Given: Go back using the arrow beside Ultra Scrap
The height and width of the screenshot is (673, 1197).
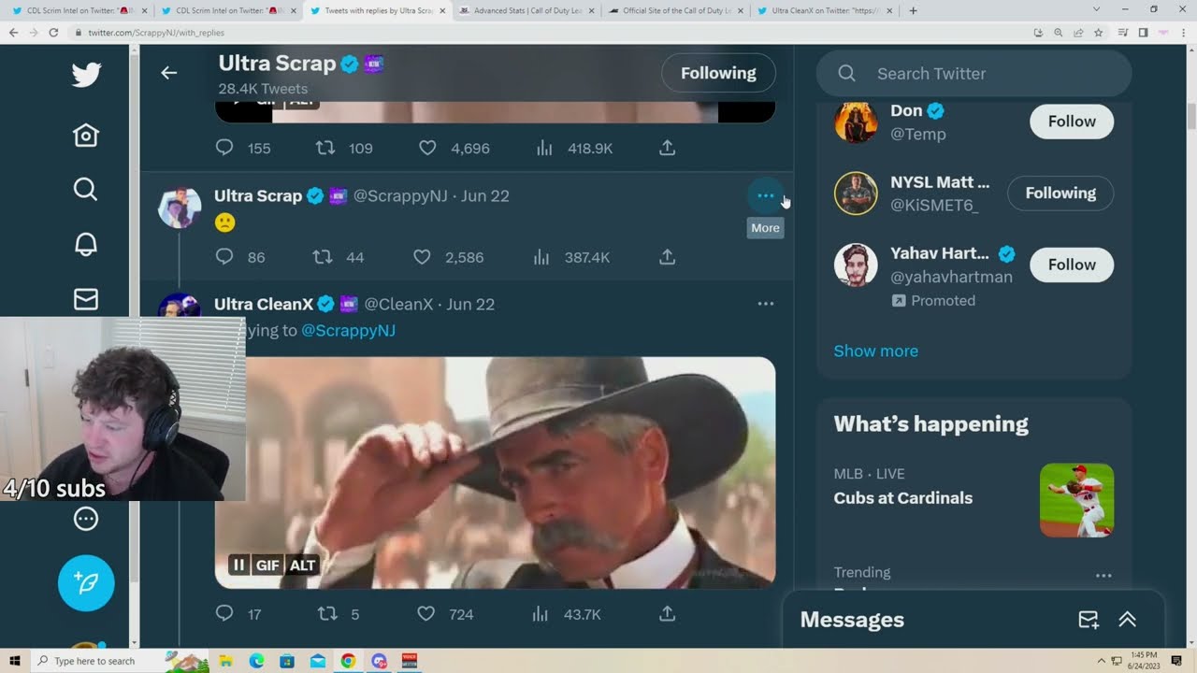Looking at the screenshot, I should (168, 73).
